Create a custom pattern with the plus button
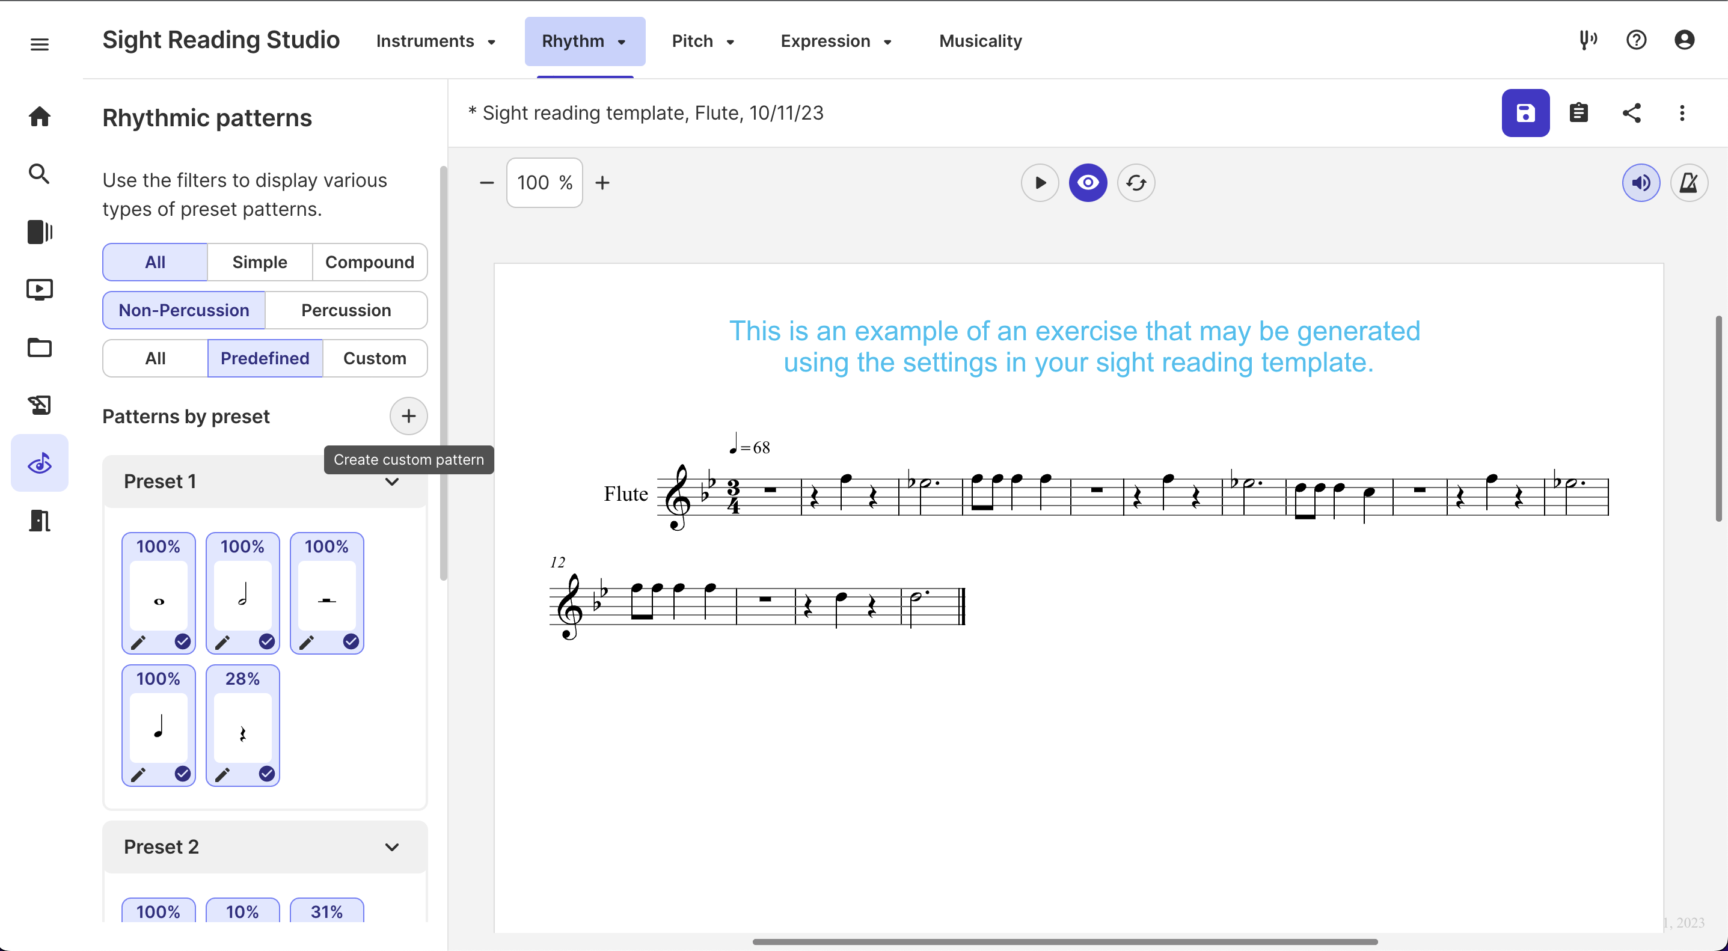The height and width of the screenshot is (951, 1728). pyautogui.click(x=408, y=416)
